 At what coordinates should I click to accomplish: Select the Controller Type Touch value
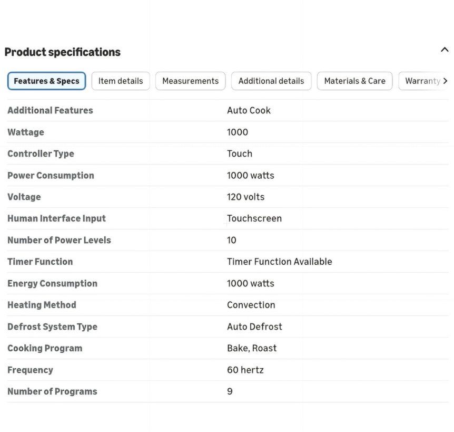pyautogui.click(x=240, y=153)
